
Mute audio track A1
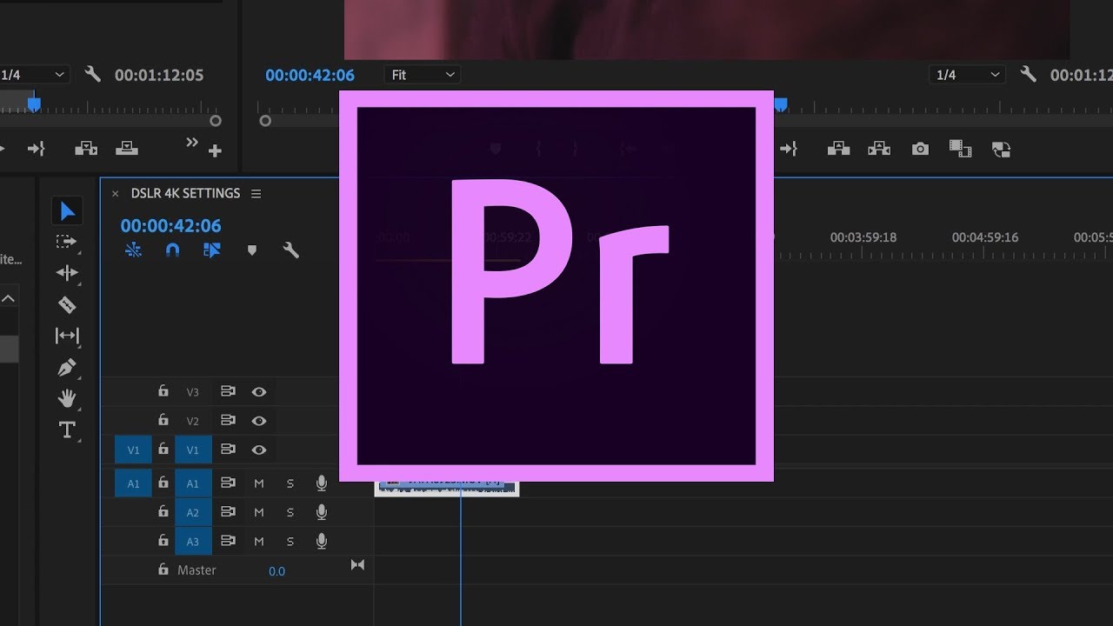[258, 483]
